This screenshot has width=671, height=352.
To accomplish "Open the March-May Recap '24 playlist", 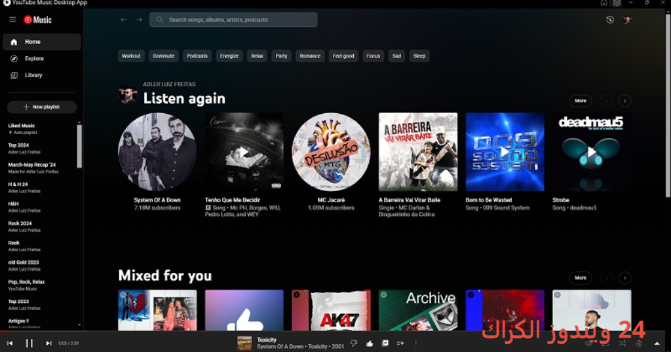I will point(41,168).
